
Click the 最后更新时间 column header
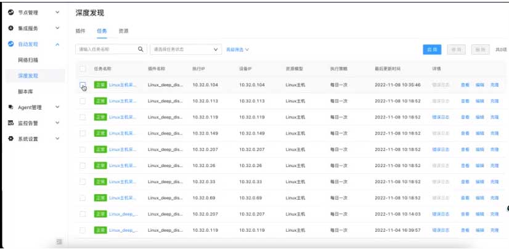[x=388, y=69]
